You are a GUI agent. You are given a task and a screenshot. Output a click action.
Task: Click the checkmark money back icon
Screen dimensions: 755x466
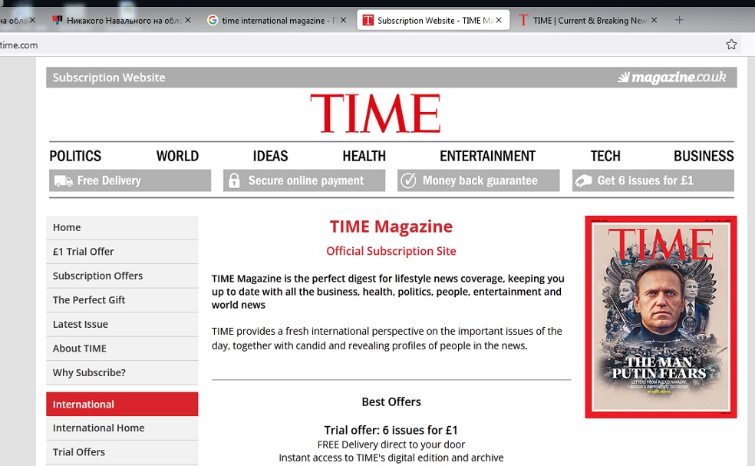[x=408, y=180]
